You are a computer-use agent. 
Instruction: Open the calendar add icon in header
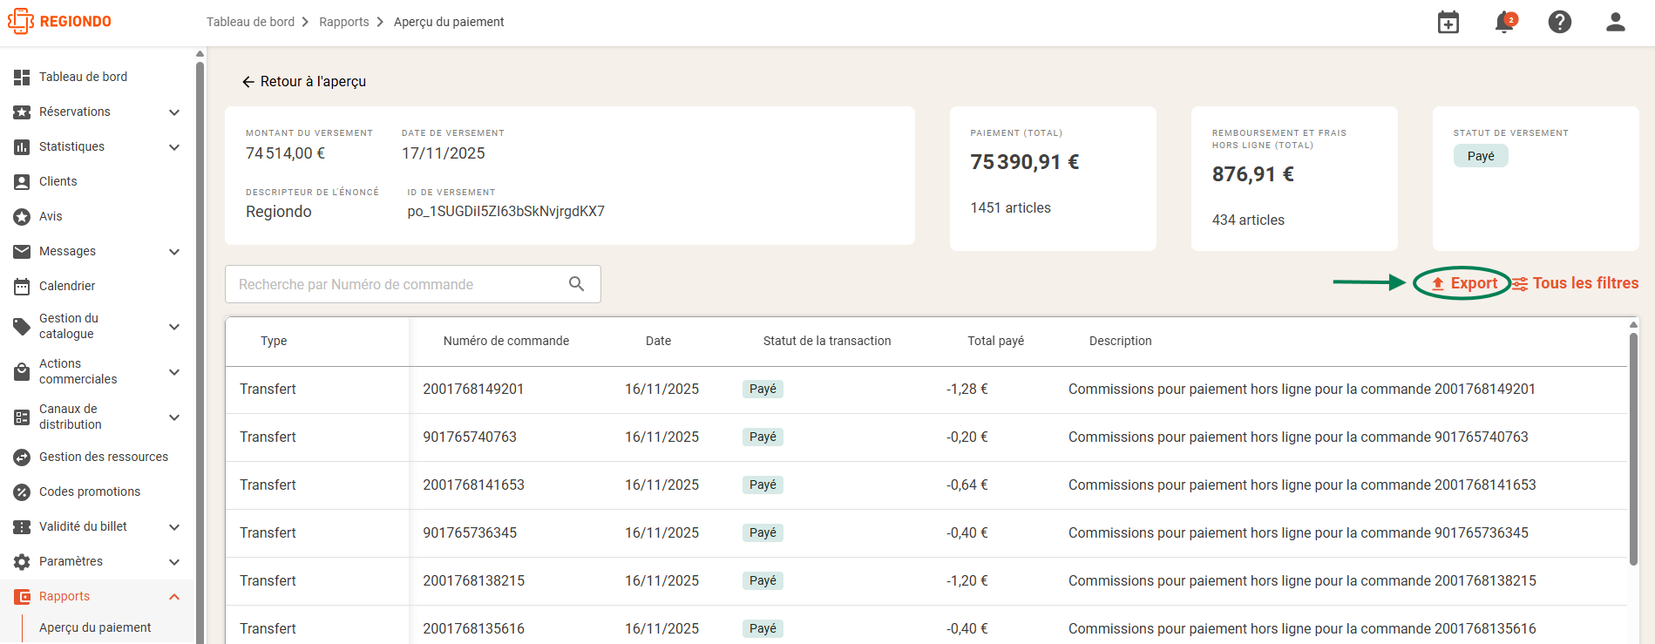[1448, 22]
